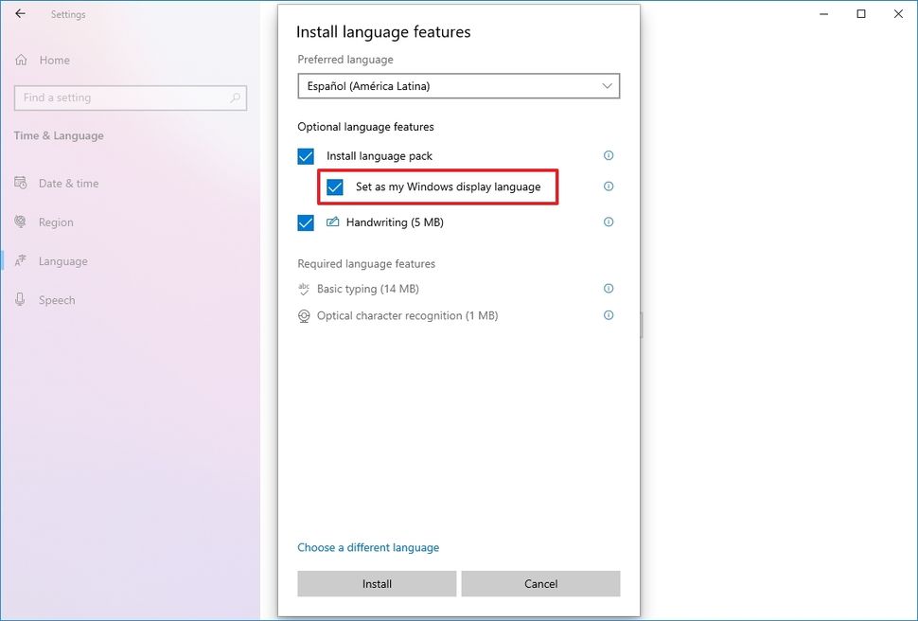Click the Install button
The image size is (918, 621).
click(x=376, y=583)
